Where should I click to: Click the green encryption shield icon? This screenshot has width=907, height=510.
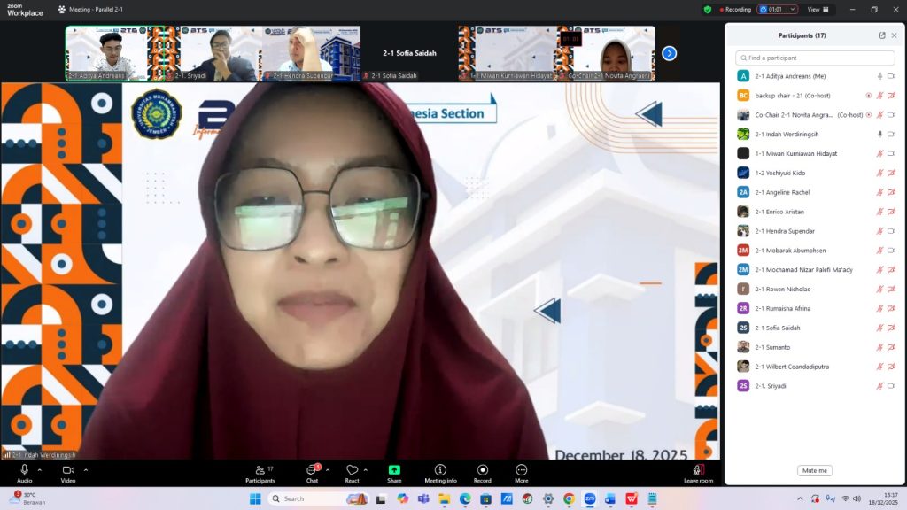coord(707,10)
